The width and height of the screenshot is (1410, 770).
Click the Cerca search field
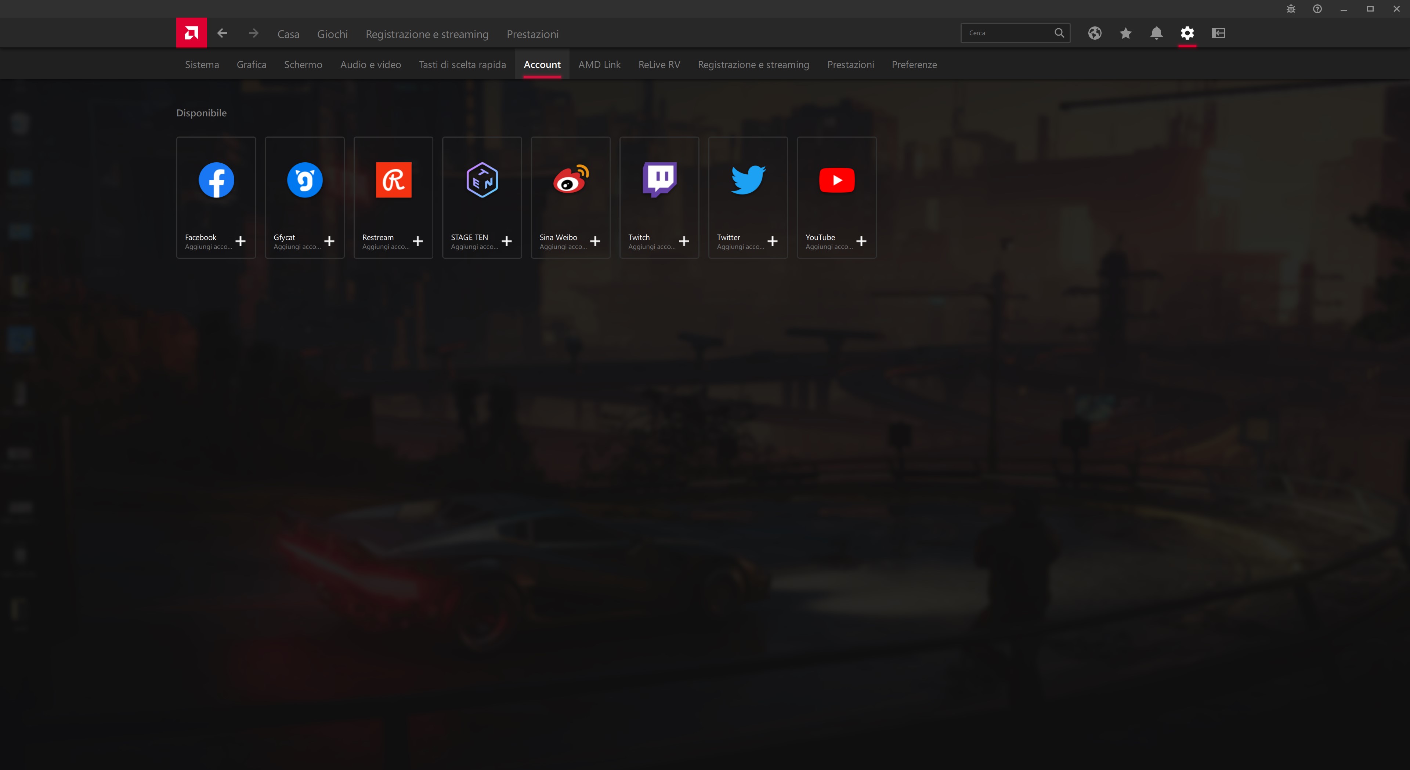tap(1007, 33)
